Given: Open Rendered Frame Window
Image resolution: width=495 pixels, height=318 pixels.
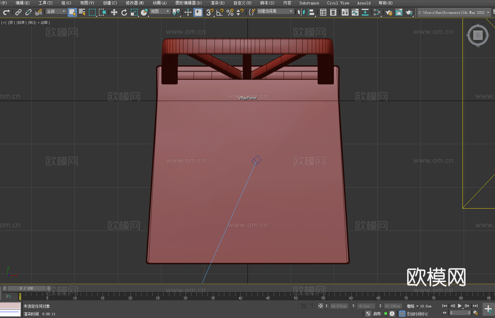Looking at the screenshot, I should (x=399, y=12).
